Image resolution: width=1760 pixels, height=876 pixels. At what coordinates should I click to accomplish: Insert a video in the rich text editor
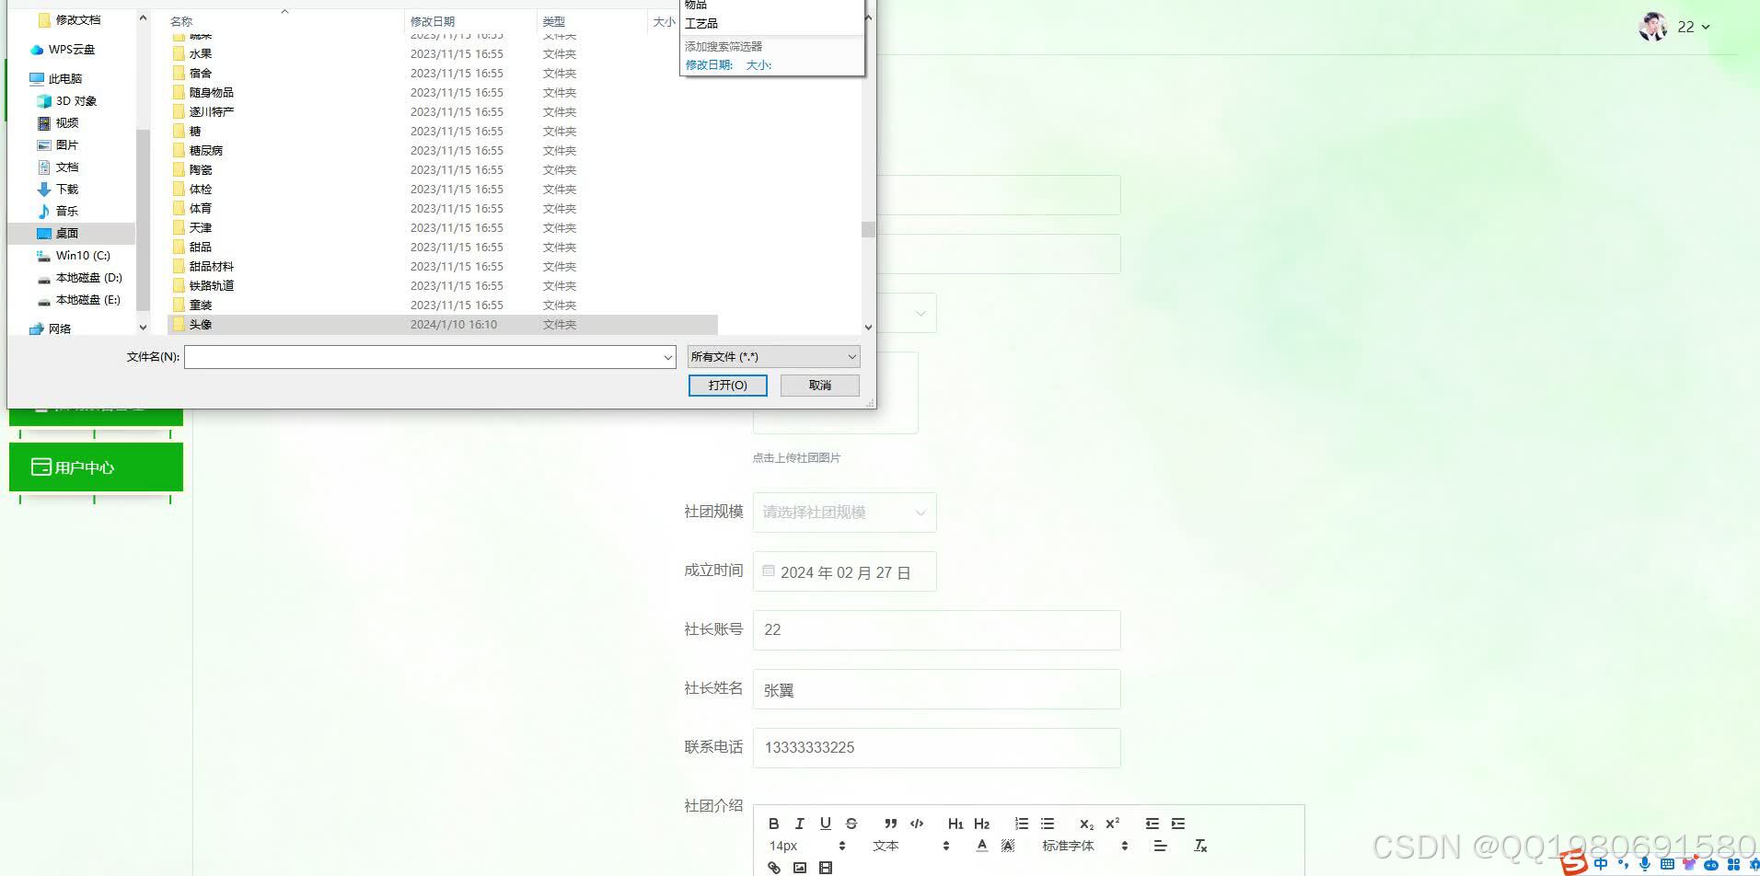826,866
